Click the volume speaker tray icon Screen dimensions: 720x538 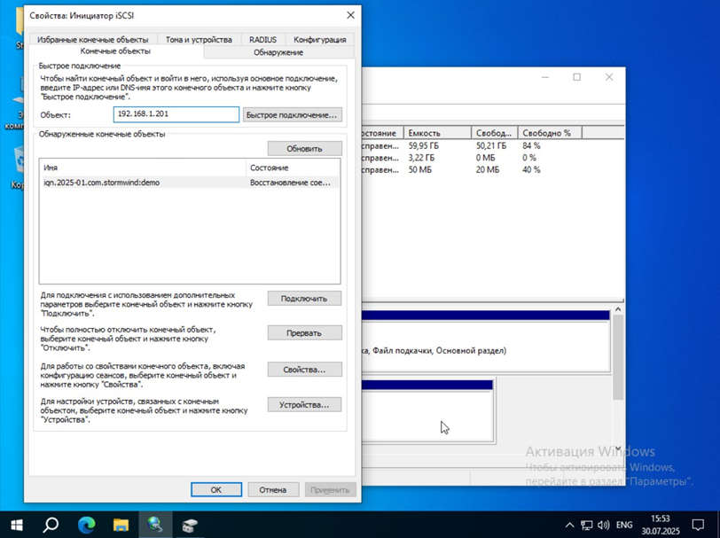(x=603, y=525)
